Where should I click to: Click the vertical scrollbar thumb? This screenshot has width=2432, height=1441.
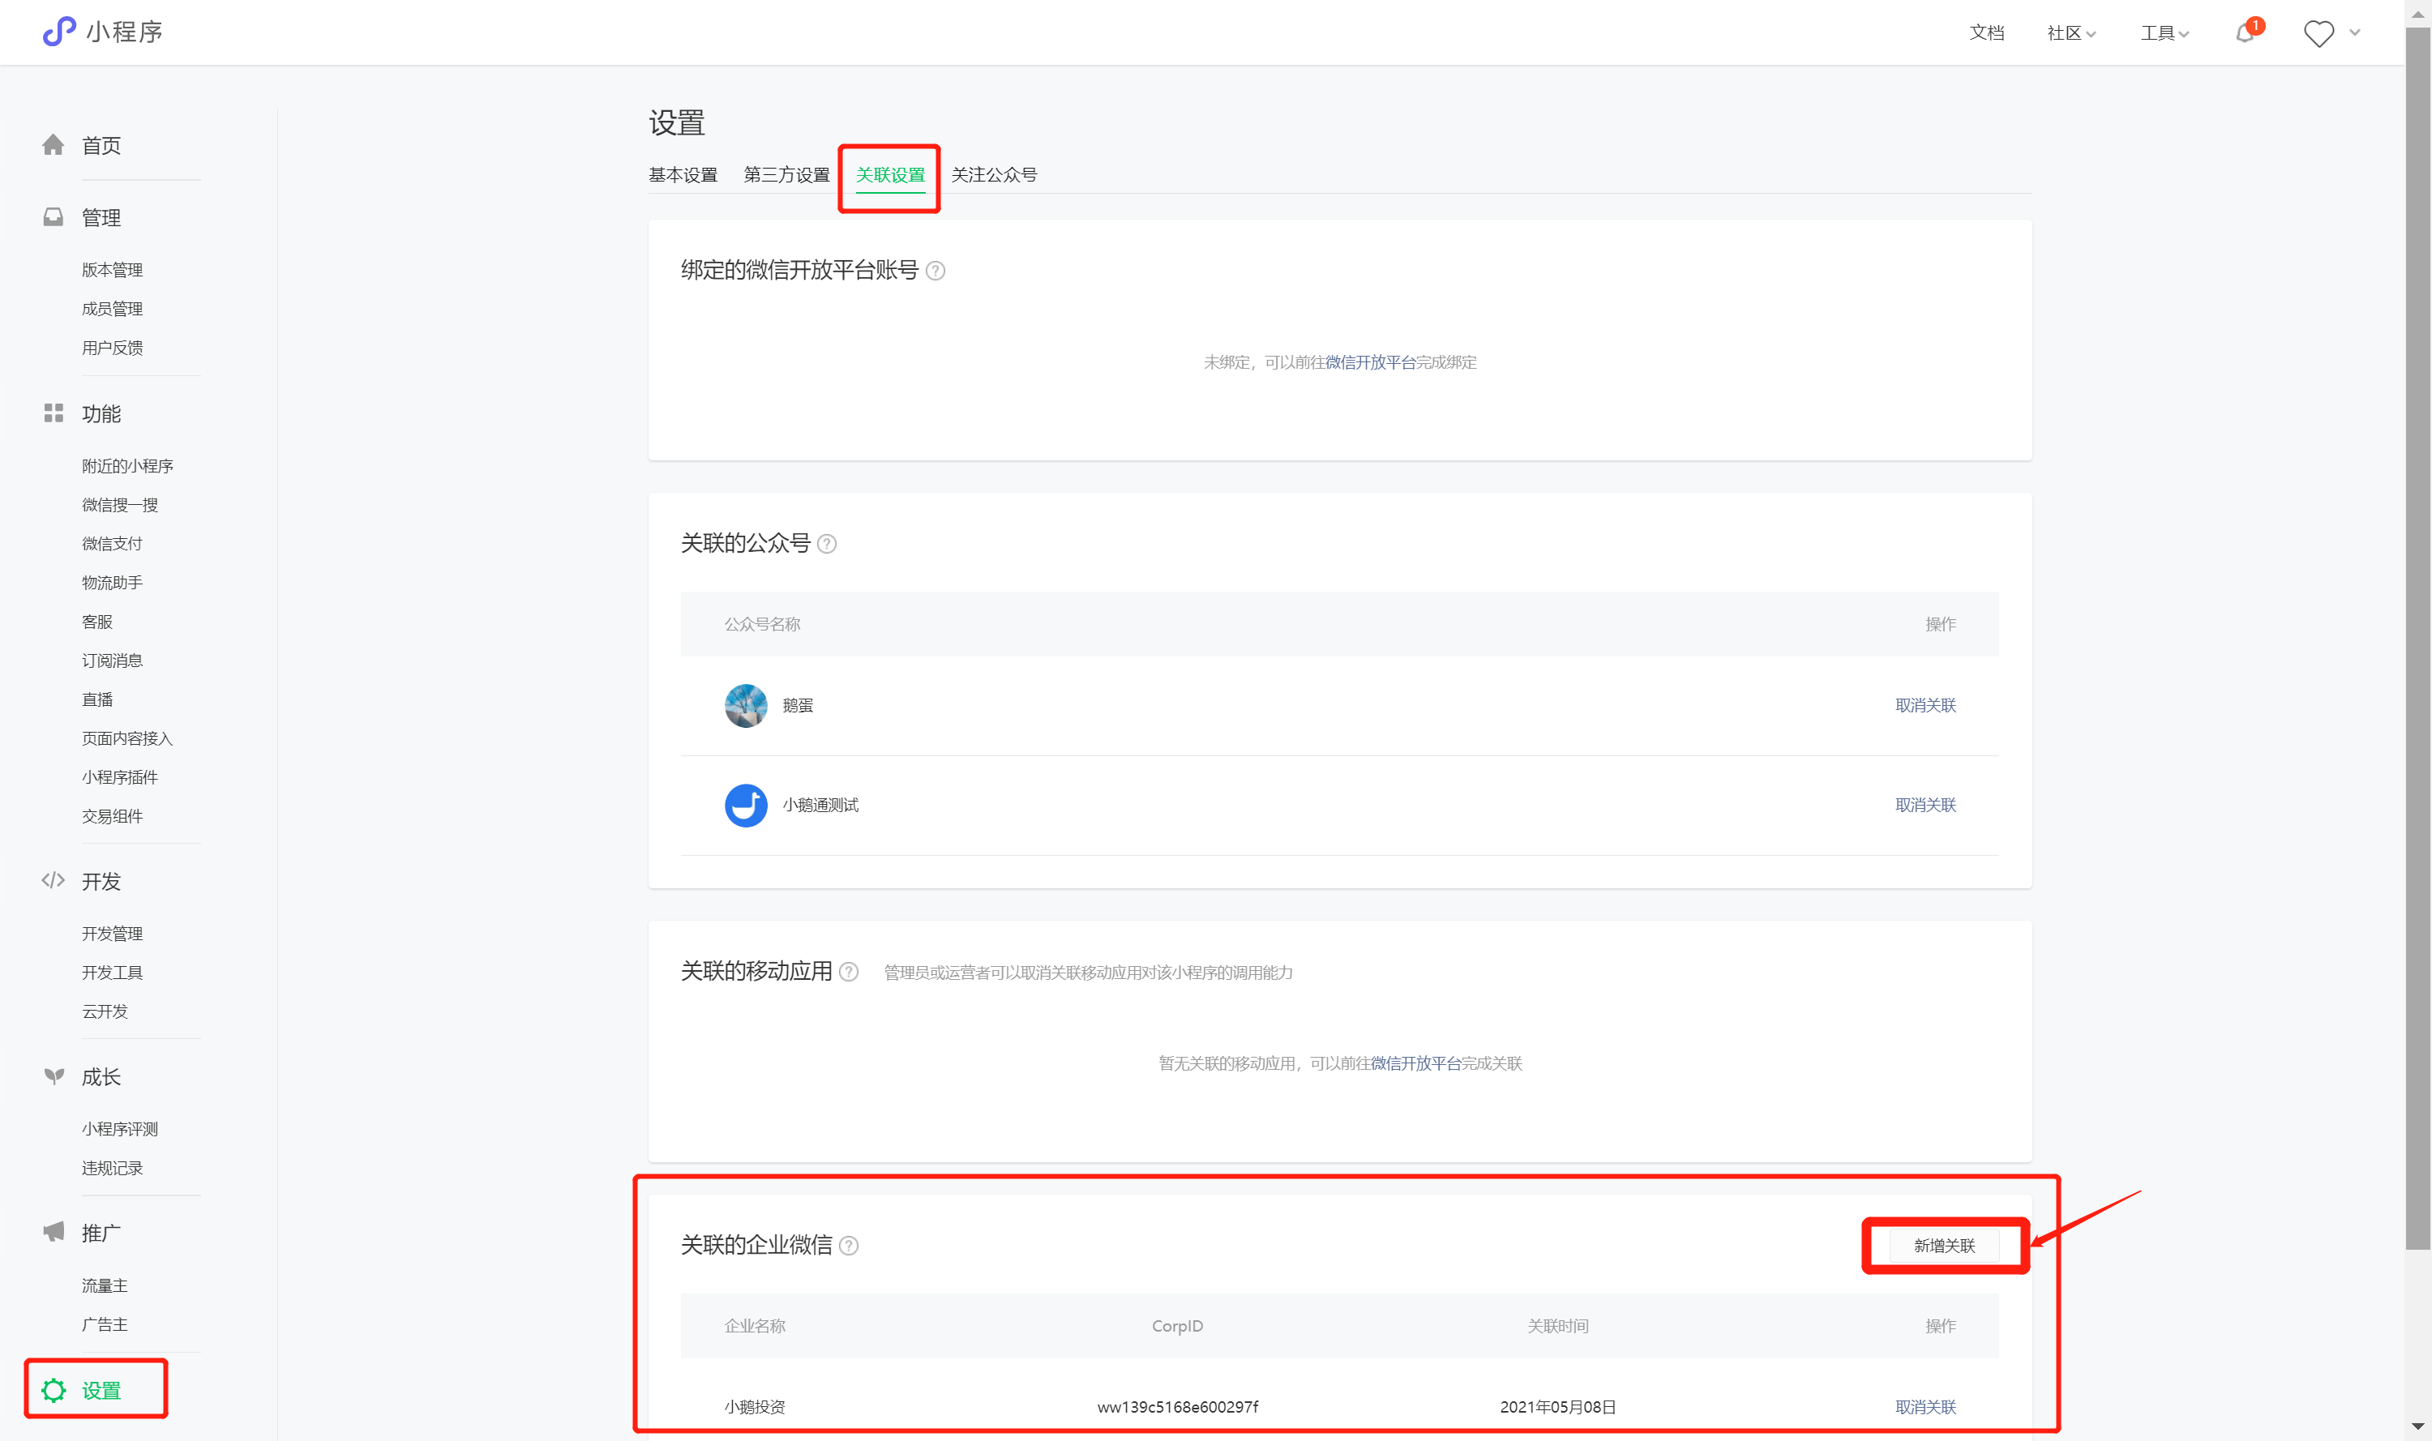click(x=2418, y=638)
